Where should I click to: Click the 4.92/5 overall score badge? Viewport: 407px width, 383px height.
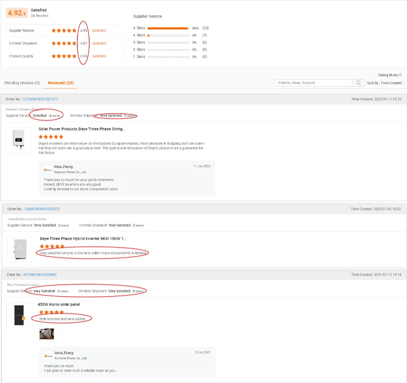coord(17,12)
